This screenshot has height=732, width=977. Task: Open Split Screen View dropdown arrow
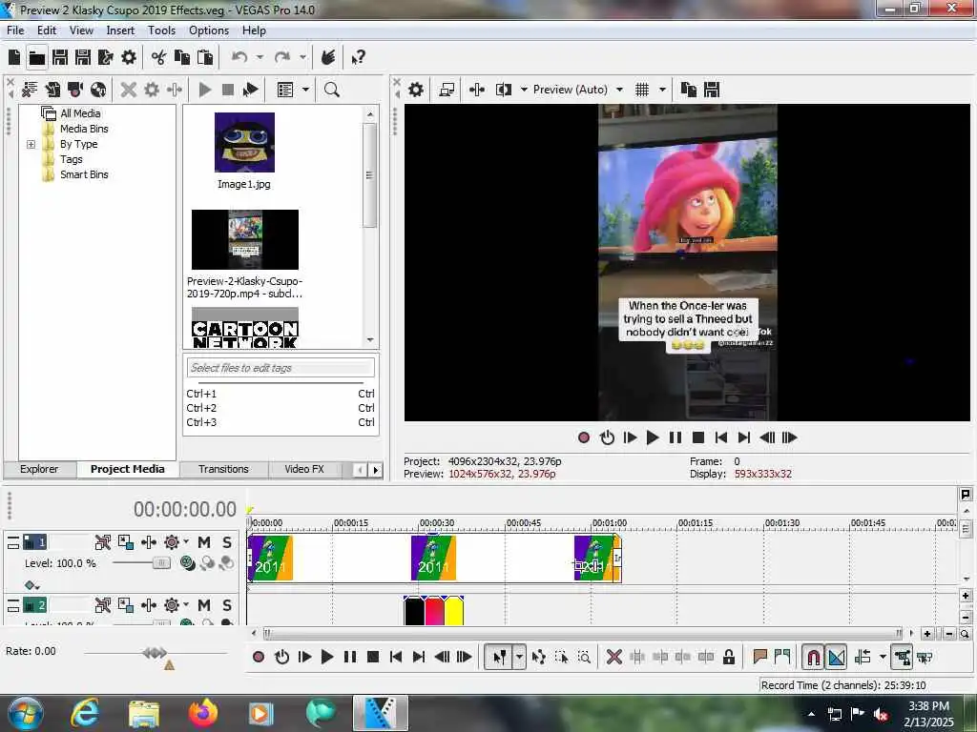(524, 90)
